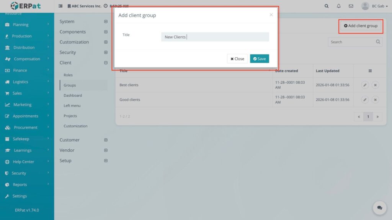
Task: Dismiss dialog with the X icon
Action: point(271,15)
